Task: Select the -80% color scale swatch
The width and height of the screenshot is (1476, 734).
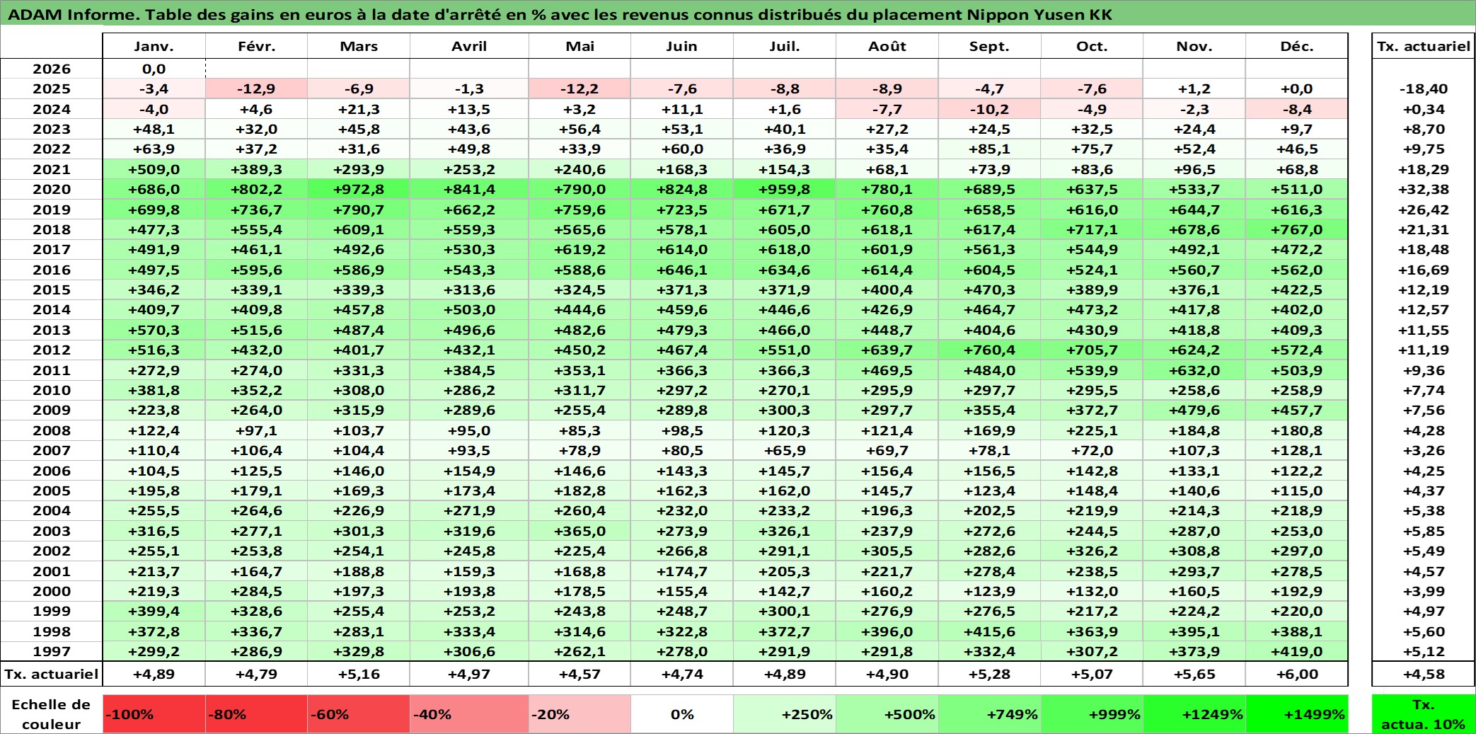Action: 256,714
